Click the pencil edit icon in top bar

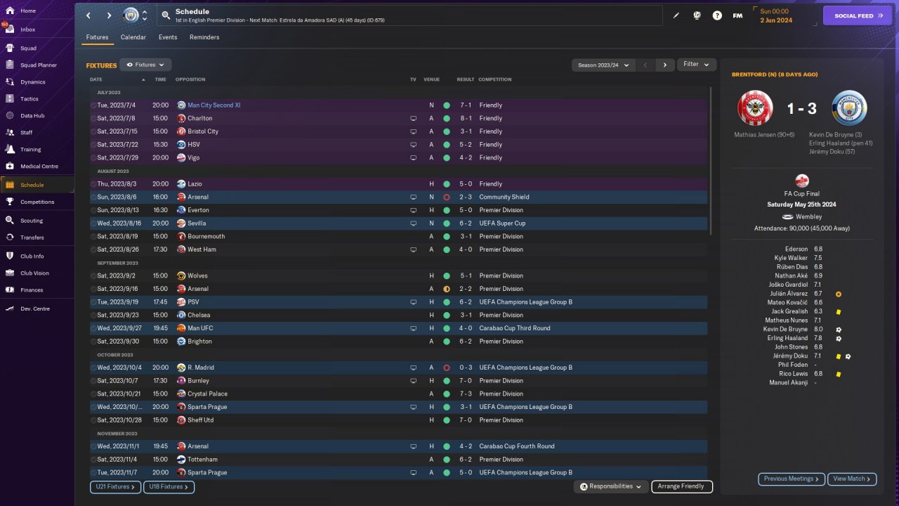pos(676,15)
